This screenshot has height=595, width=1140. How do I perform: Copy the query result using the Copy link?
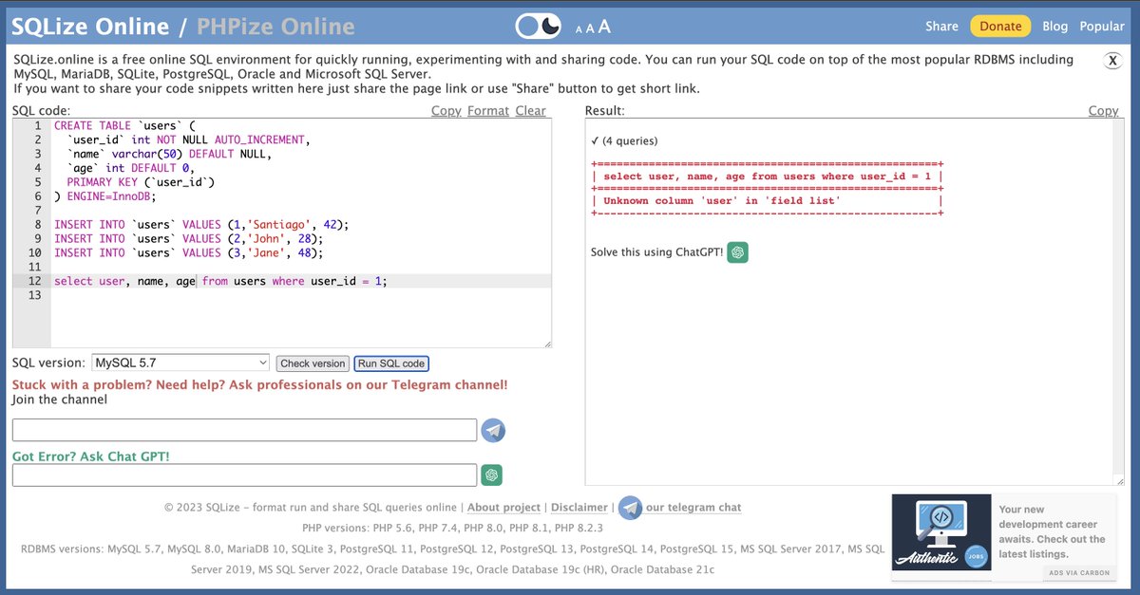click(x=1104, y=110)
